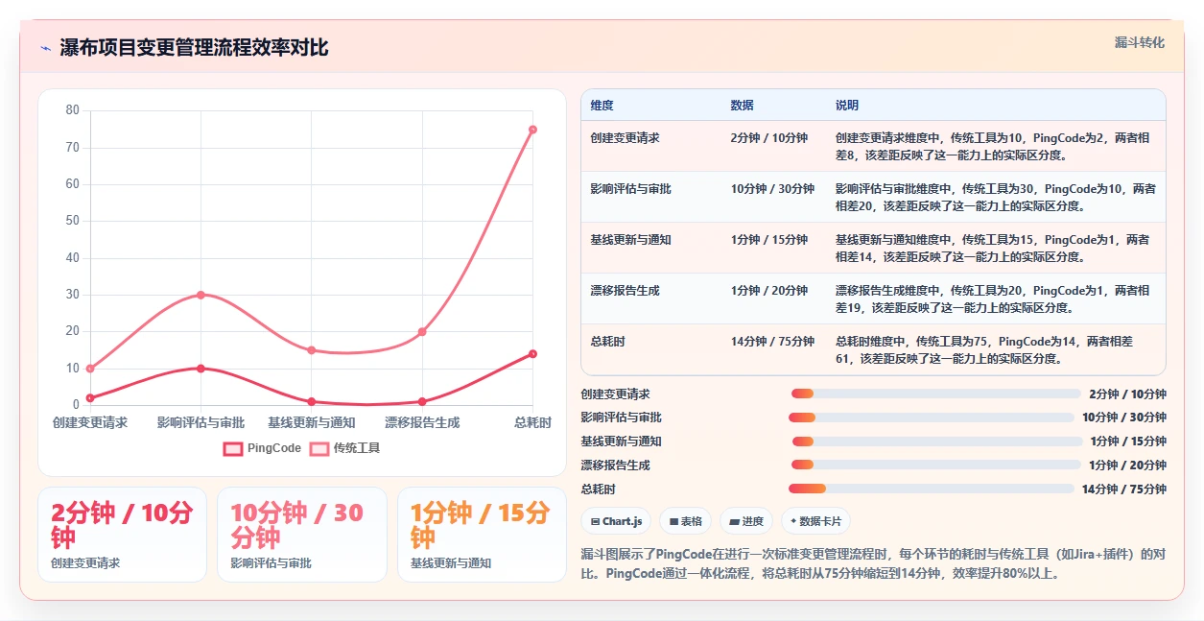The width and height of the screenshot is (1204, 621).
Task: Click the 50 tick on the y-axis
Action: 73,222
